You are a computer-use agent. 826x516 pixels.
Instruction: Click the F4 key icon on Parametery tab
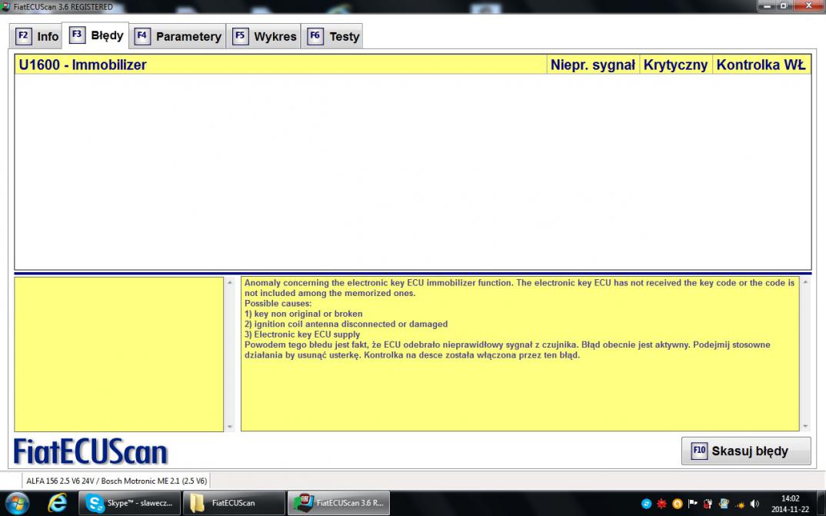pyautogui.click(x=142, y=36)
